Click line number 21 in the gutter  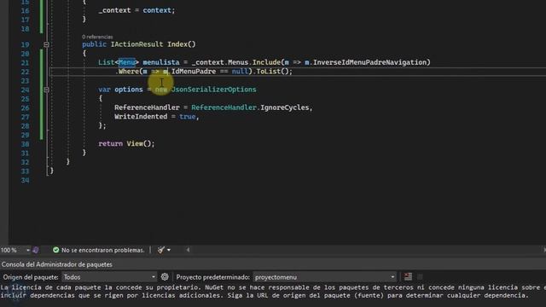25,63
